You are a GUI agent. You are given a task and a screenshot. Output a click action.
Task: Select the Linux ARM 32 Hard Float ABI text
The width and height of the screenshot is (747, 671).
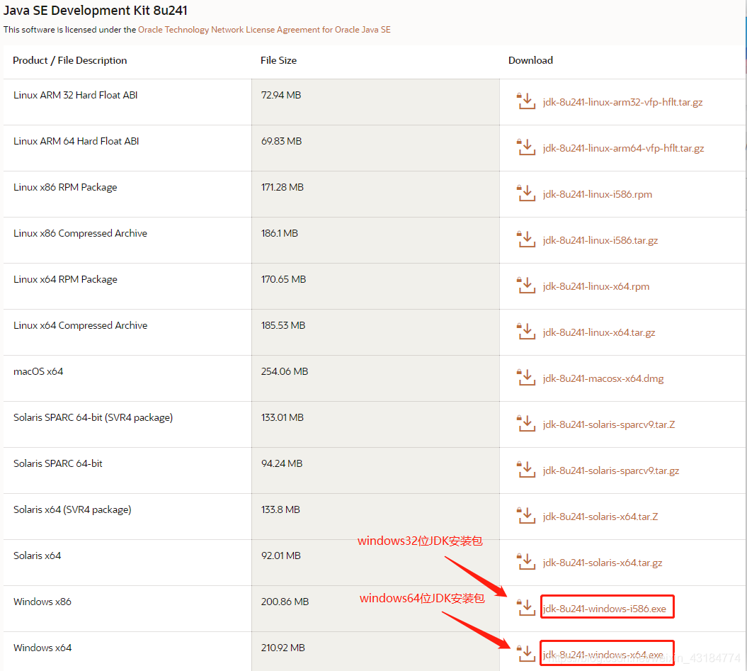[75, 95]
